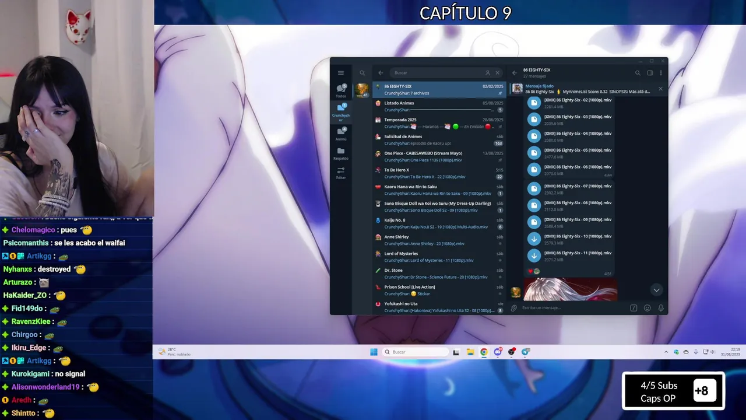Open Telegram hamburger main menu

point(341,73)
